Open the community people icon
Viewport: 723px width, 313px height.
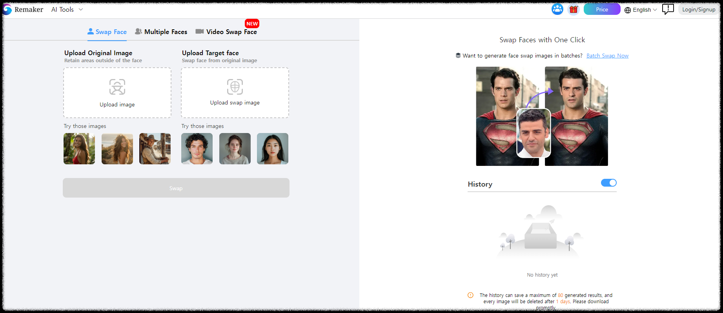pos(557,9)
